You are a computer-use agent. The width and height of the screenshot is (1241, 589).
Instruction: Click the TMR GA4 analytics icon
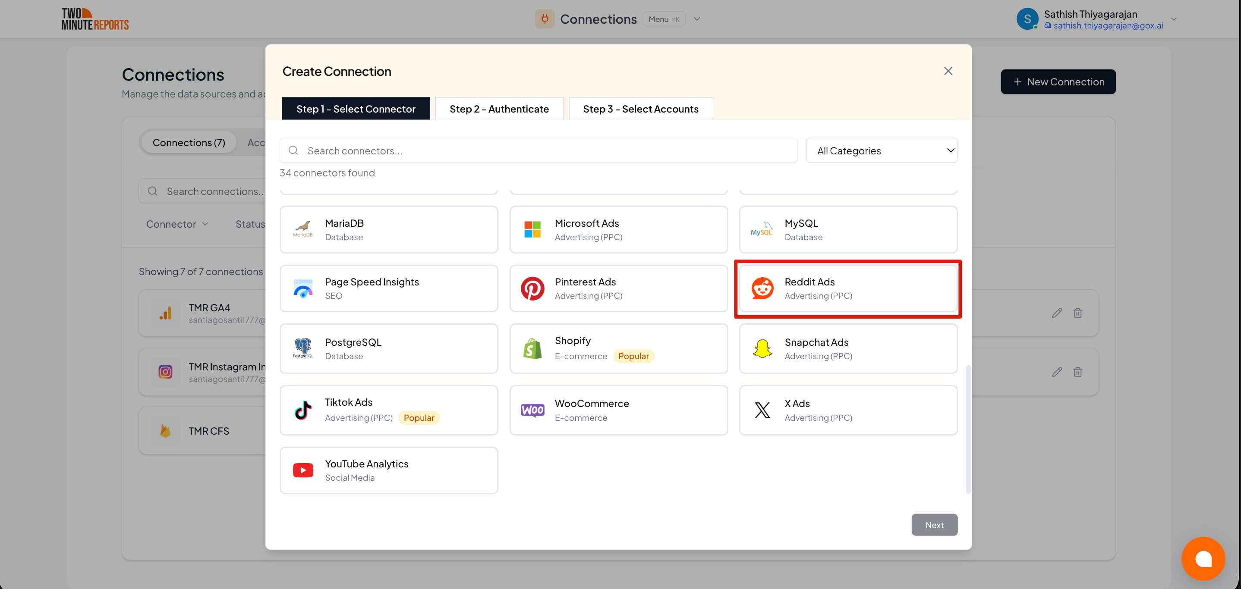point(165,313)
